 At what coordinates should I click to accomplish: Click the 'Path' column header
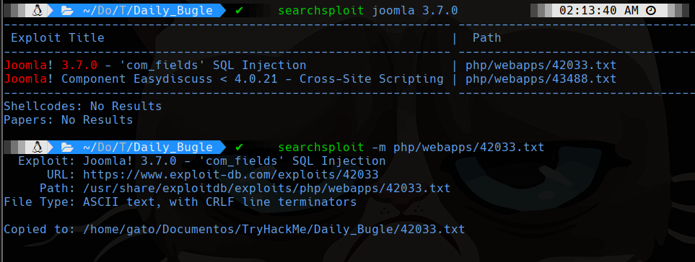(486, 38)
